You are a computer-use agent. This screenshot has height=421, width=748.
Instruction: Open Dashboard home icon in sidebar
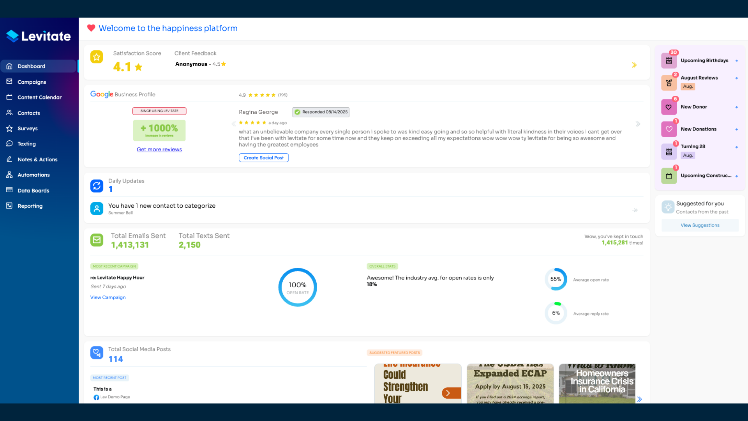(9, 66)
